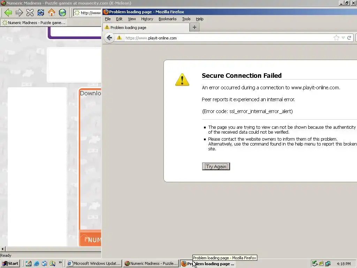Screen dimensions: 357x268
Task: Open URL history dropdown arrow in Firefox
Action: (x=343, y=38)
